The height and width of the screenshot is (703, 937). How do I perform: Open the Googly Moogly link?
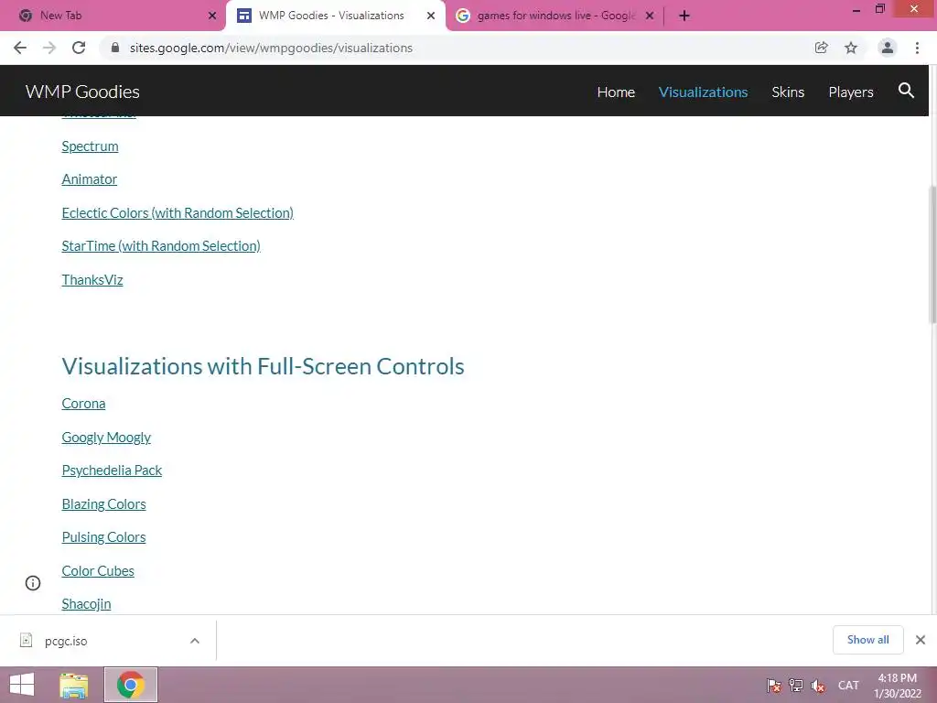(106, 438)
